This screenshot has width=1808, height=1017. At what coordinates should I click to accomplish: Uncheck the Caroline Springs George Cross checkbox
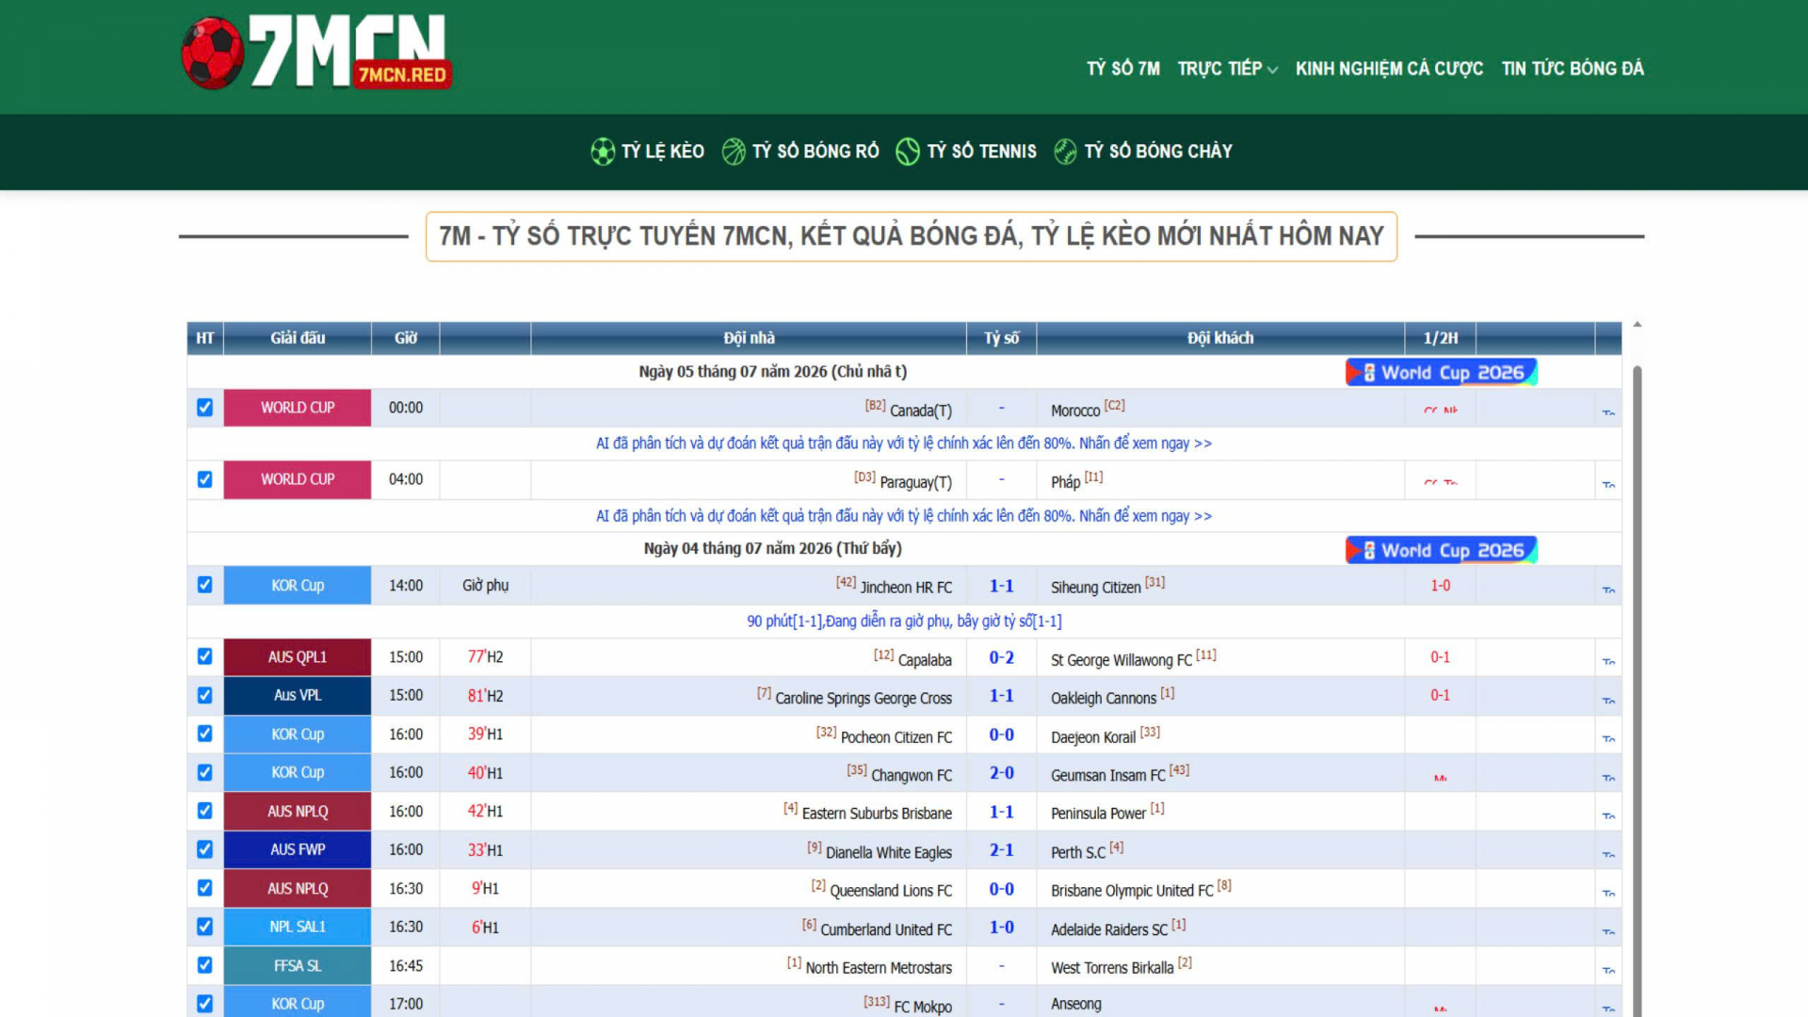[x=204, y=695]
